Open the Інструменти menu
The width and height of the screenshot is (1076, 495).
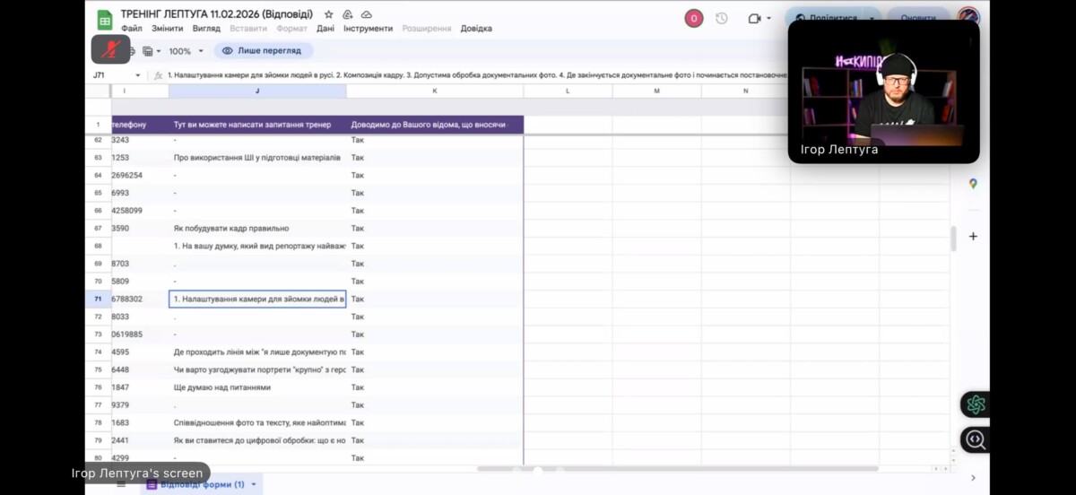[x=367, y=29]
